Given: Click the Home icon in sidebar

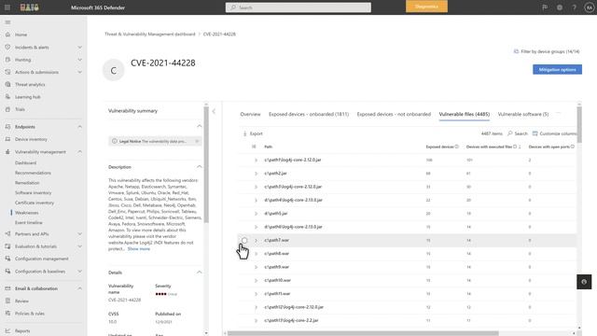Looking at the screenshot, I should pos(7,35).
